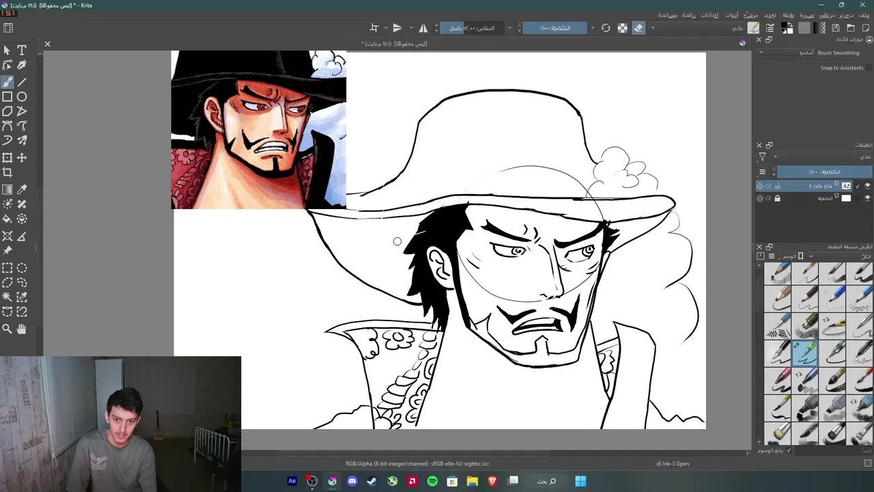
Task: Open the brush tag bookmark dropdown
Action: 791,256
